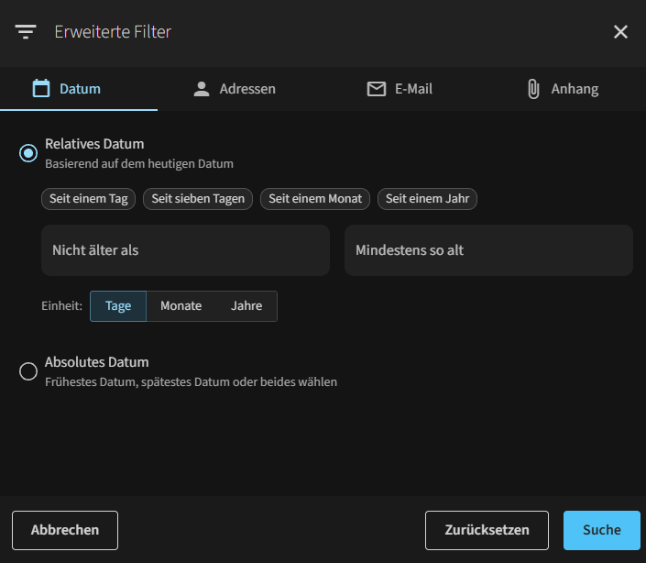
Task: Click the paperclip icon for Anhang
Action: click(533, 89)
